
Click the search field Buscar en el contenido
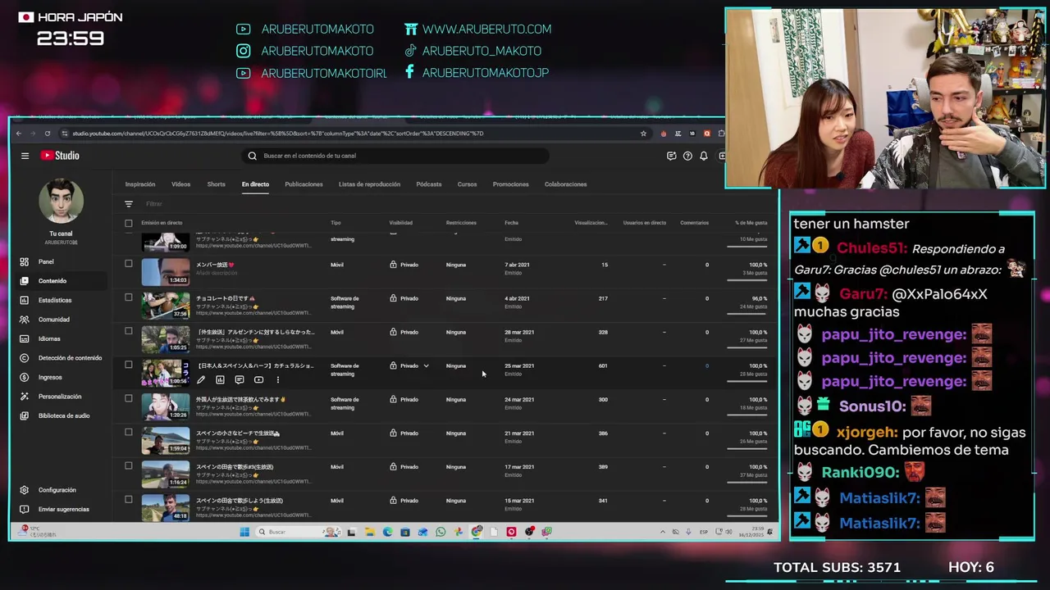pos(395,156)
